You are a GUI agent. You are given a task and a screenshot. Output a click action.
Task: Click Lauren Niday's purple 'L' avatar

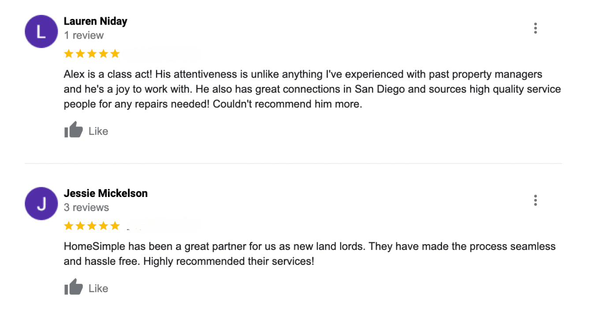41,31
